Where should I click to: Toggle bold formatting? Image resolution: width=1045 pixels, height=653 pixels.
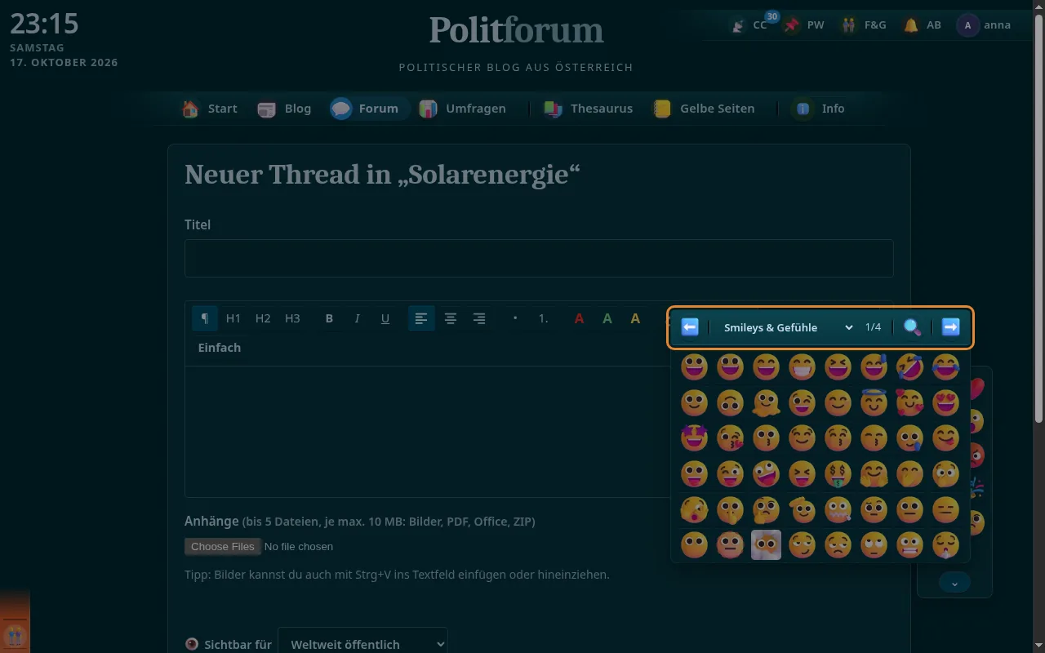[329, 318]
